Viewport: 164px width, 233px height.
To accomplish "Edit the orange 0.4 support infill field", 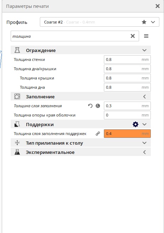I will point(127,134).
